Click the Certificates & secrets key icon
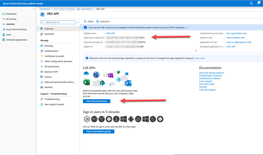This screenshot has height=155, width=263. click(x=42, y=56)
